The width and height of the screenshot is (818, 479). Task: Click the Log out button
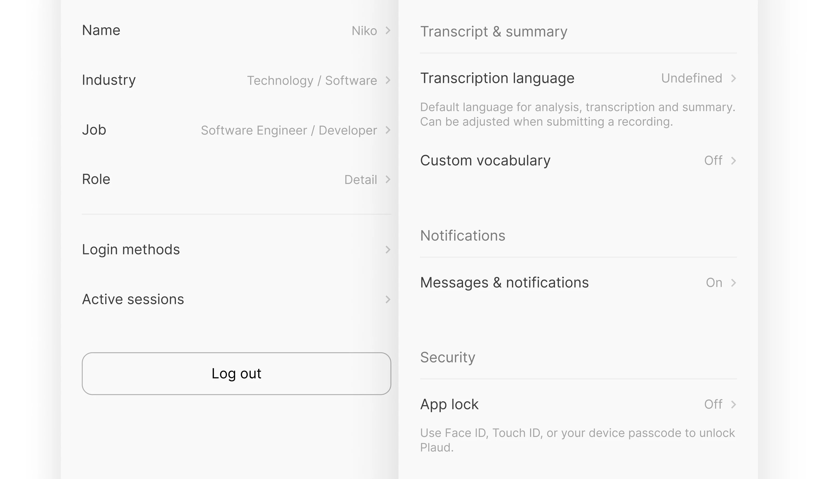click(236, 374)
